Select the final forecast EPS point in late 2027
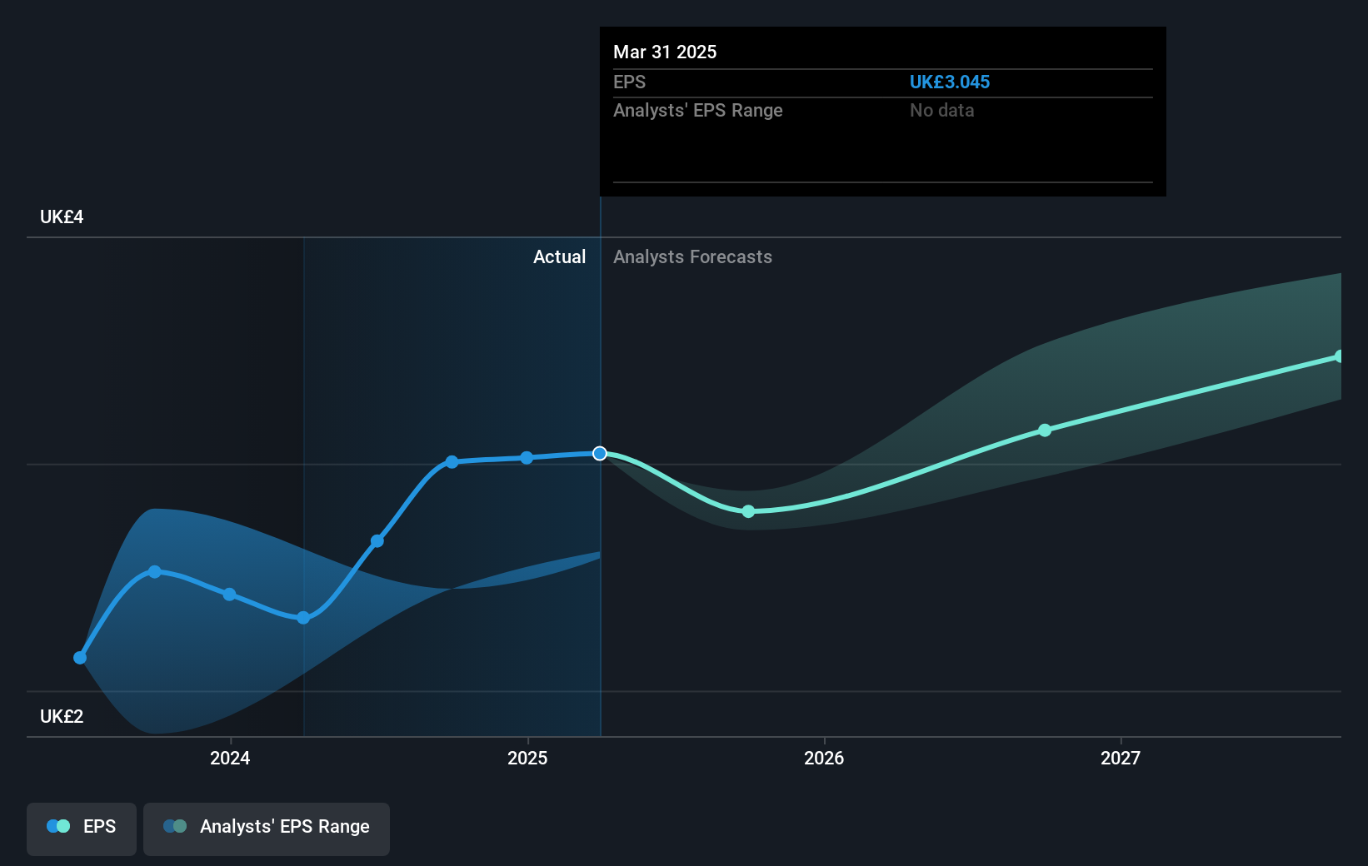This screenshot has width=1368, height=866. pos(1340,356)
